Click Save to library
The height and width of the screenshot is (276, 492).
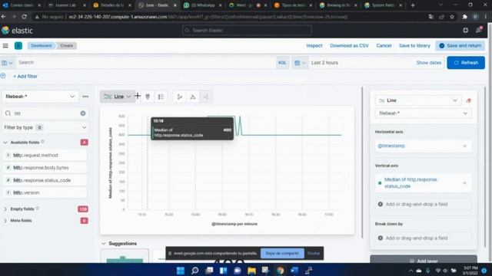[414, 46]
